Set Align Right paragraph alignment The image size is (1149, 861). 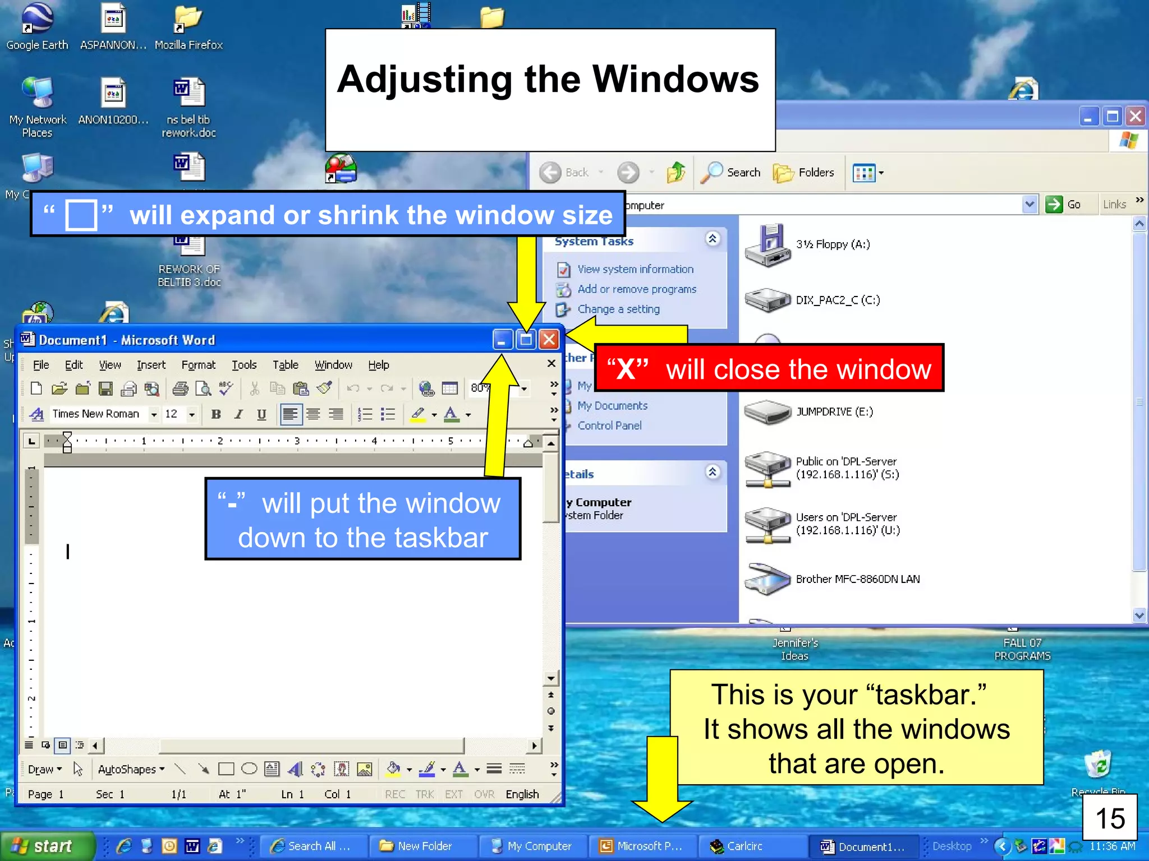coord(336,414)
